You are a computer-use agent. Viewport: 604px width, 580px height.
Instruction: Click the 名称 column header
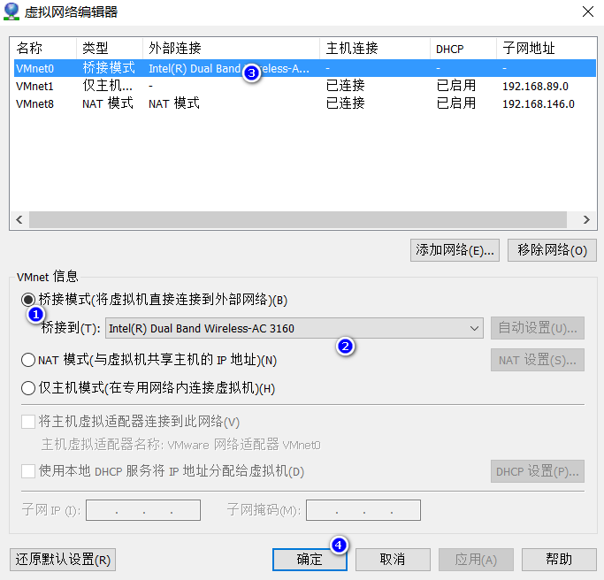[43, 48]
